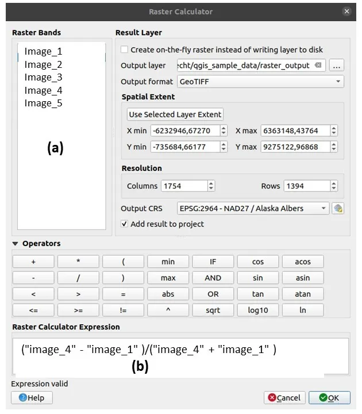The image size is (362, 414).
Task: Click the output layer browse (...) button
Action: pyautogui.click(x=337, y=66)
